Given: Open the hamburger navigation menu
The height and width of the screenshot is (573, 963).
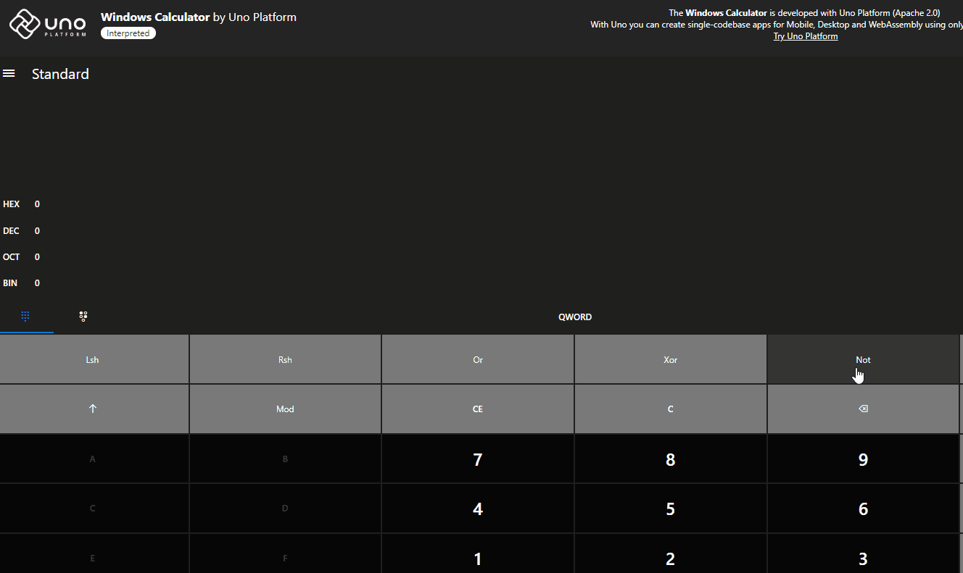Looking at the screenshot, I should [9, 72].
